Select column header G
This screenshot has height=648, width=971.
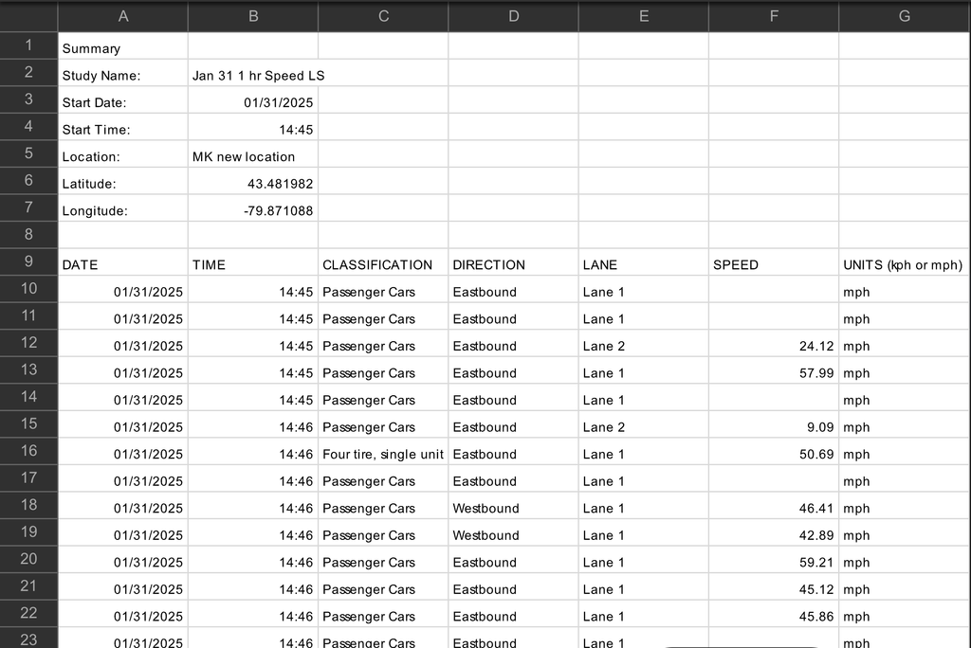pyautogui.click(x=903, y=15)
